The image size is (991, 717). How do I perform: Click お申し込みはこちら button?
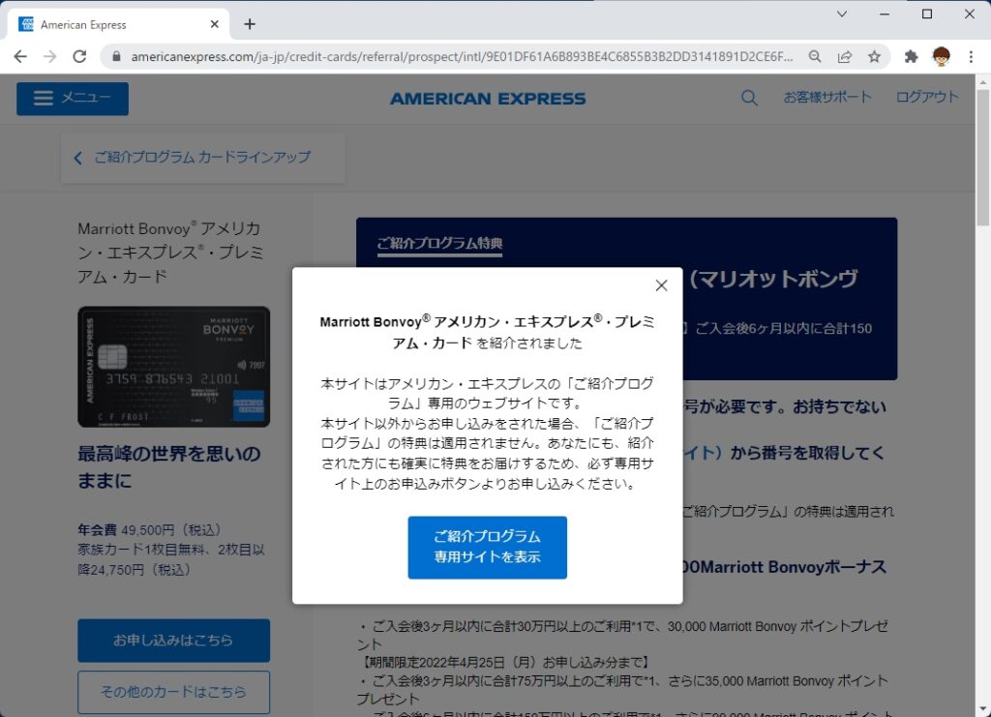pyautogui.click(x=174, y=640)
